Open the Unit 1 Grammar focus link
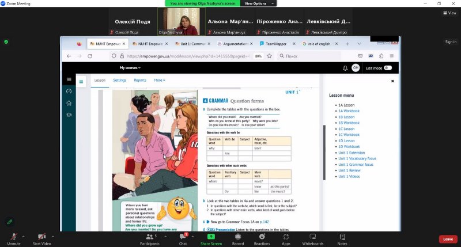The image size is (461, 247). [356, 165]
